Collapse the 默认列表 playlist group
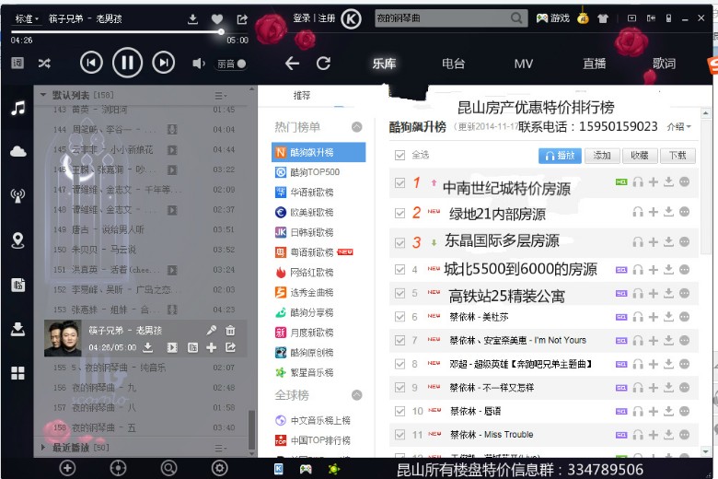 coord(43,95)
